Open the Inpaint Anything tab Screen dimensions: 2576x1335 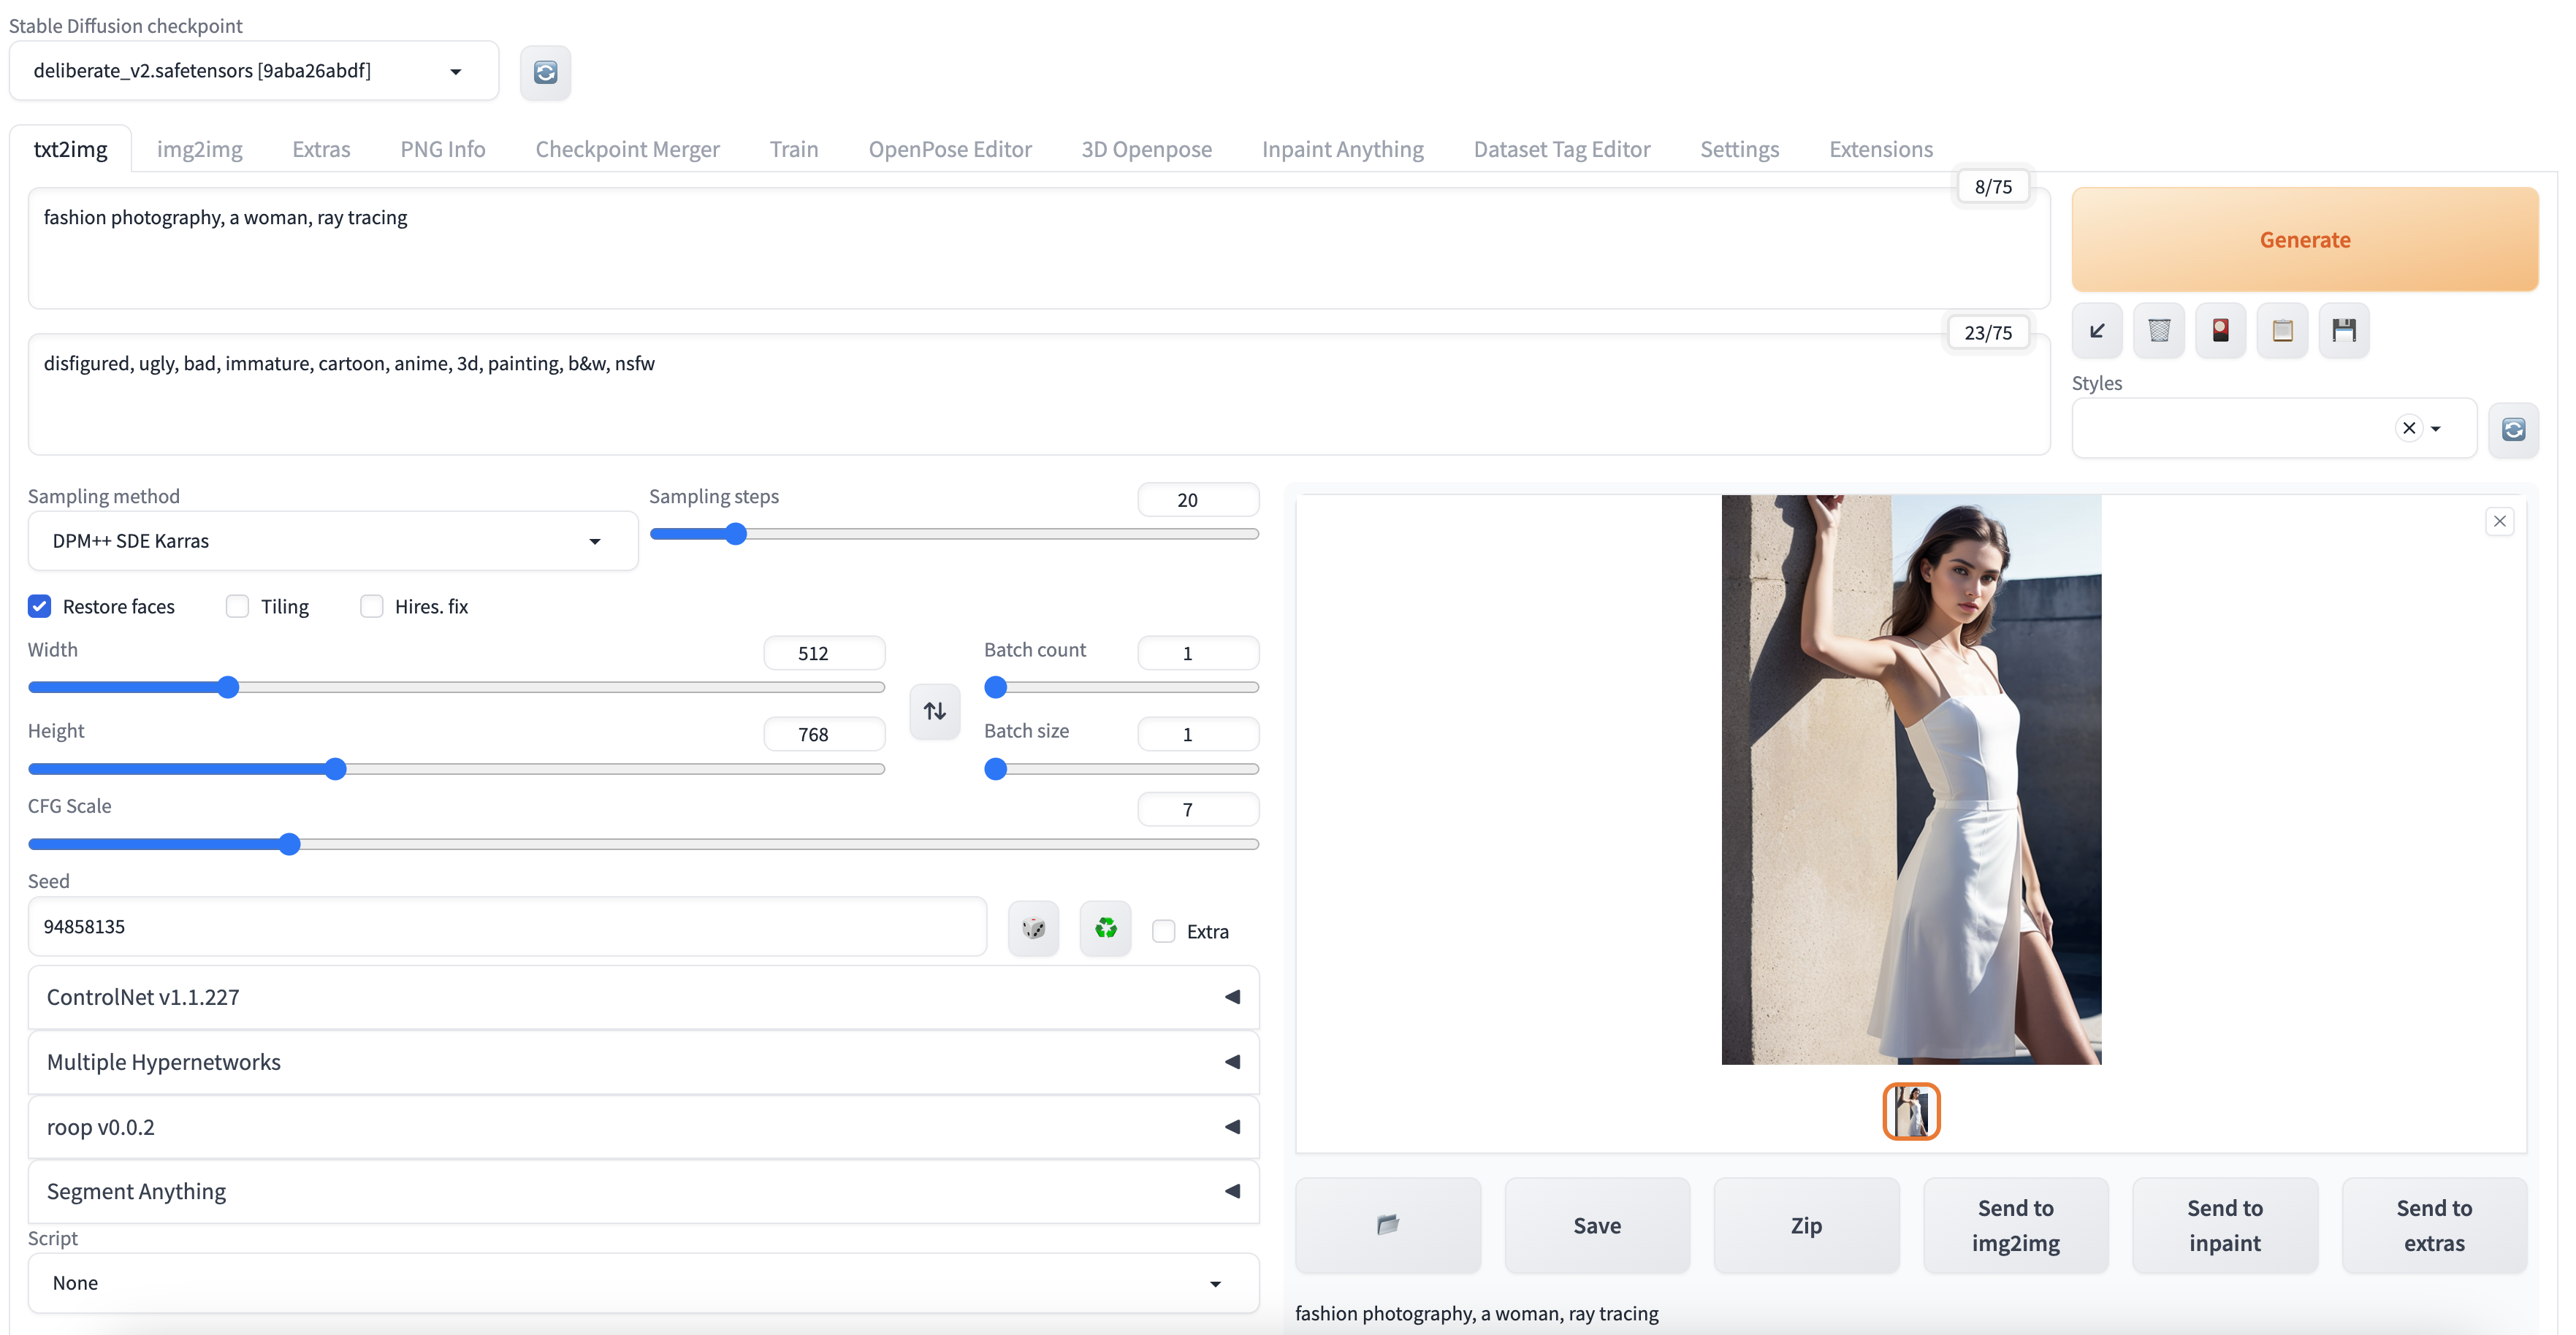[x=1342, y=149]
